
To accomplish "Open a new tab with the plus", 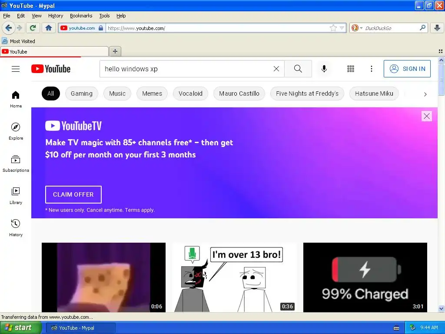I will pyautogui.click(x=115, y=51).
